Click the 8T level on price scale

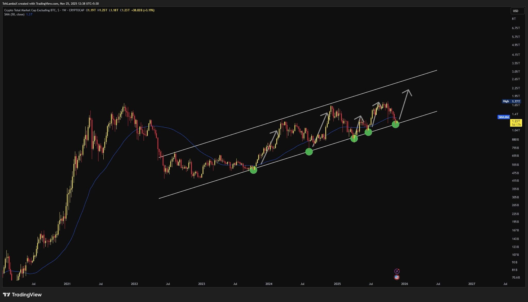point(514,19)
